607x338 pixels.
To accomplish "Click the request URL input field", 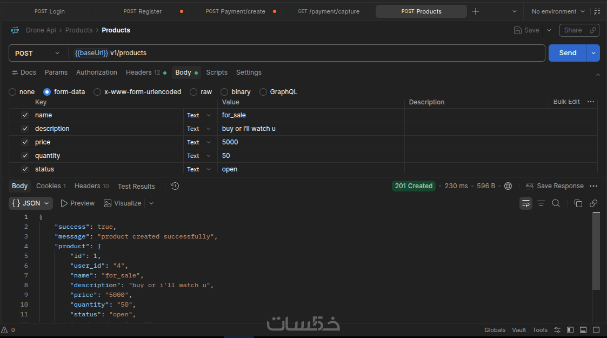I will [307, 53].
